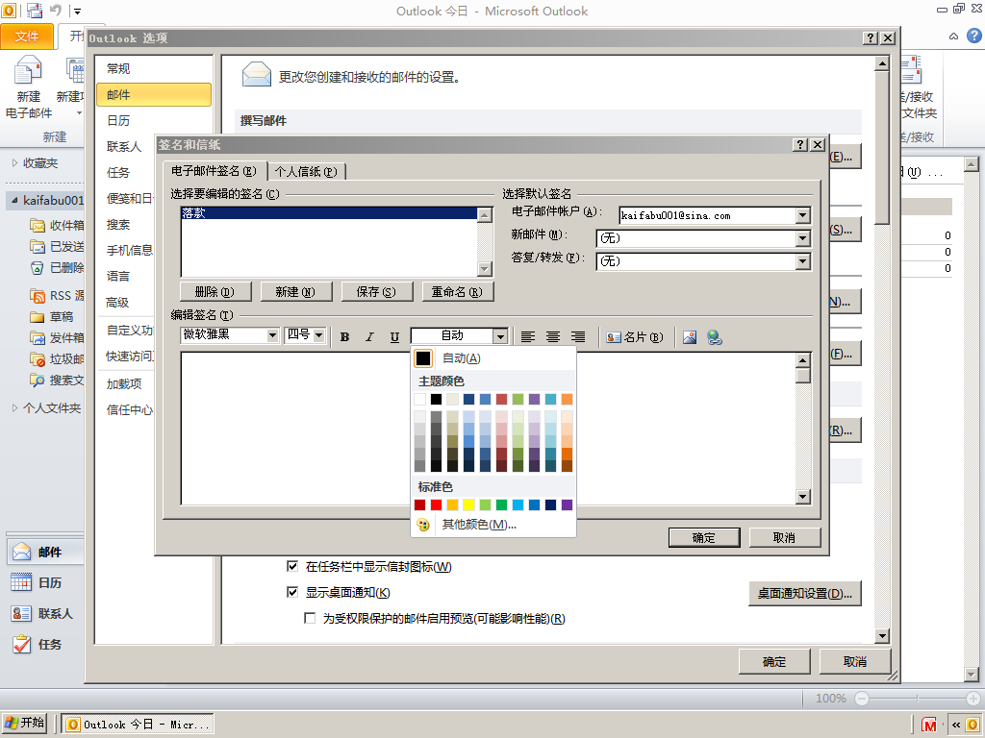Viewport: 985px width, 738px height.
Task: Click help button of 签名和信纸 dialog
Action: tap(799, 144)
